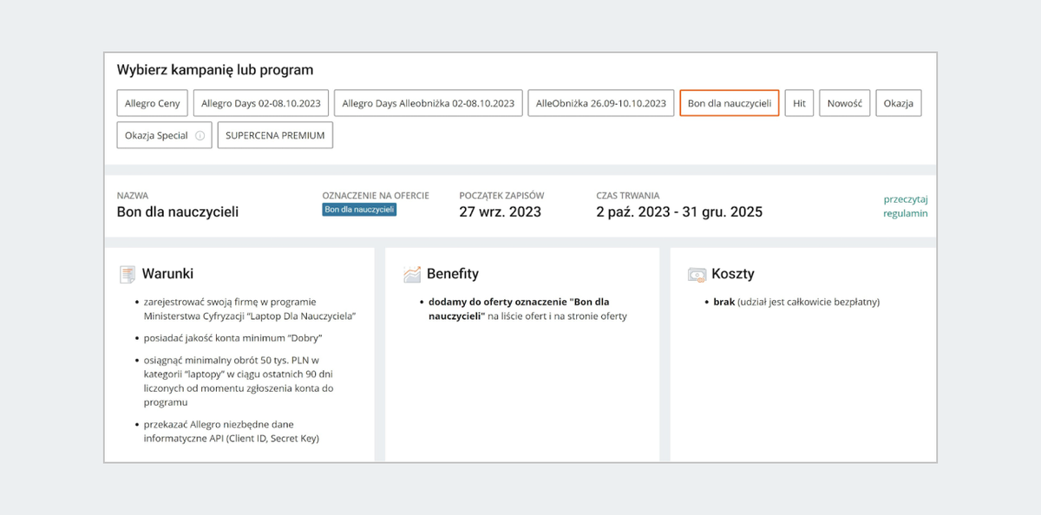Screen dimensions: 1041x515
Task: Click the CZAS TRWANIA label
Action: pos(628,196)
